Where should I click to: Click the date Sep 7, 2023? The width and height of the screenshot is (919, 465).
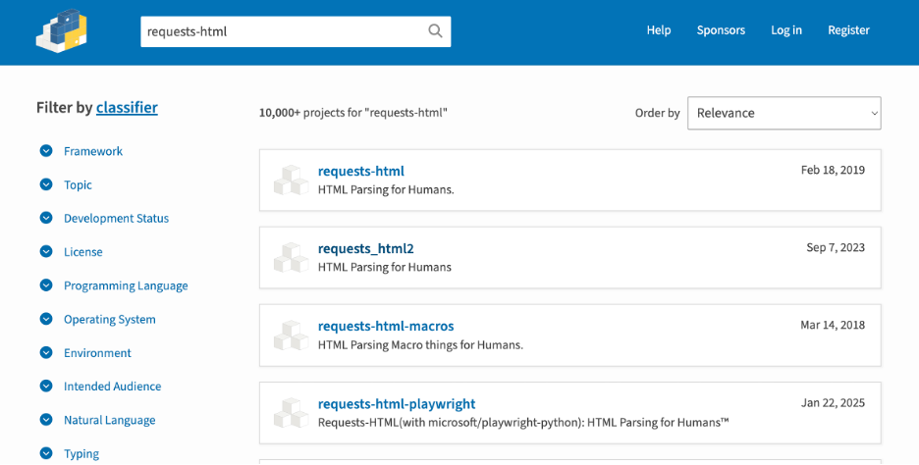tap(836, 248)
